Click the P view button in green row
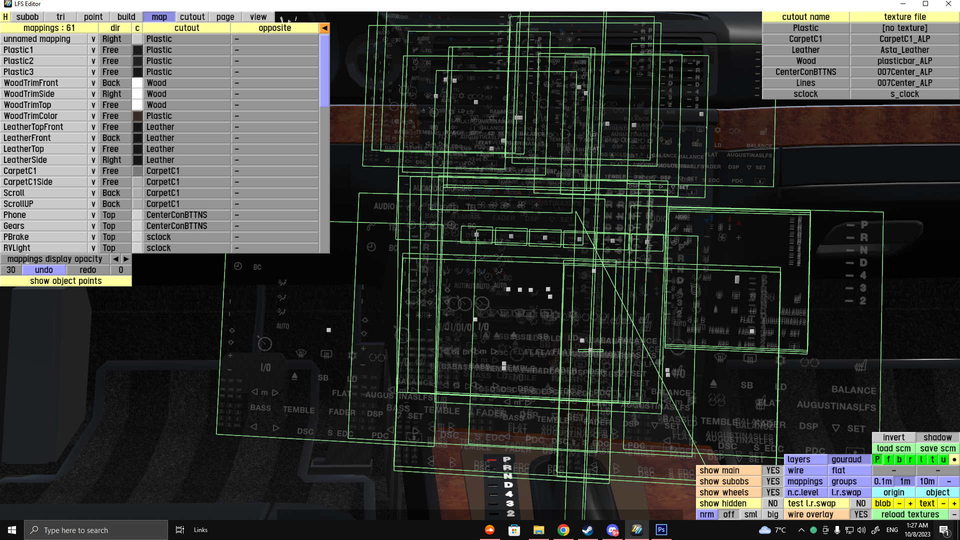Screen dimensions: 960x540 (877, 459)
